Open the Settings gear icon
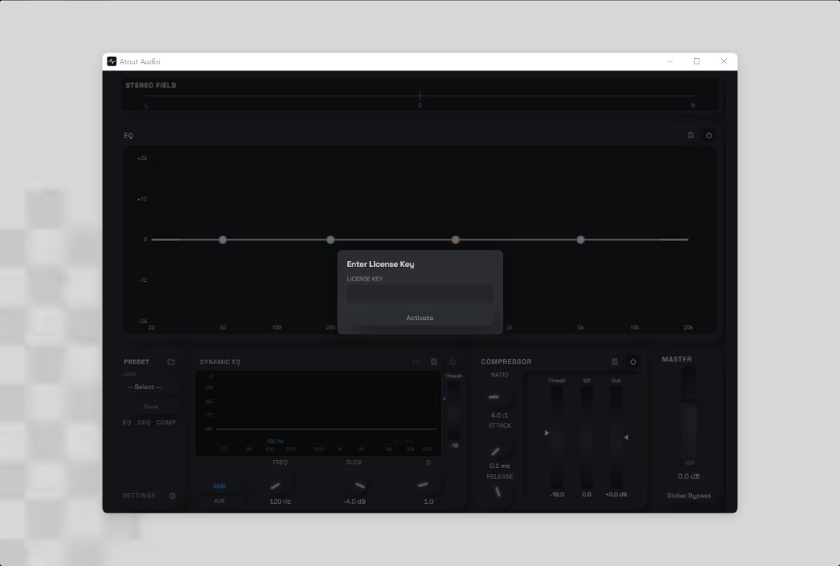The height and width of the screenshot is (566, 840). click(x=172, y=496)
